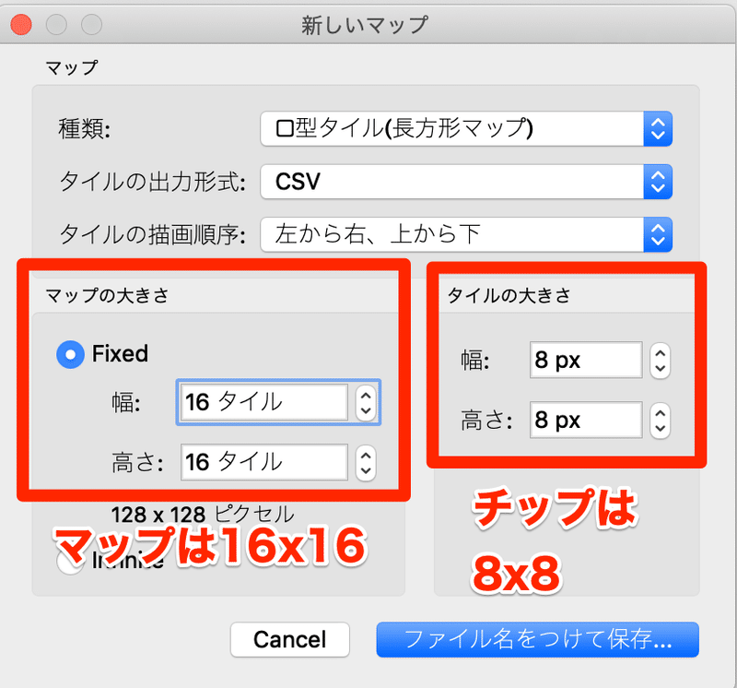
Task: Select the Fixed map size radio button
Action: coord(70,354)
